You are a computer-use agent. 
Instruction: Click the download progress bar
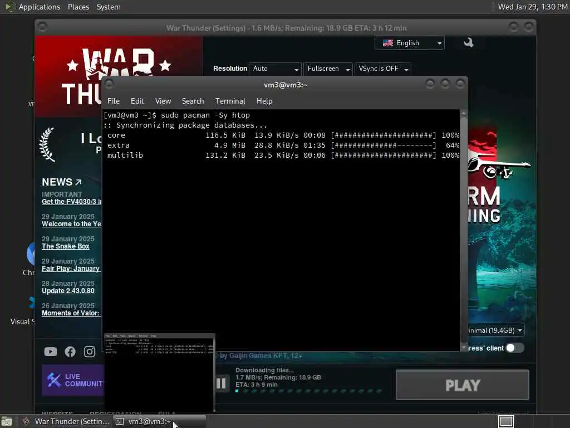coord(308,391)
